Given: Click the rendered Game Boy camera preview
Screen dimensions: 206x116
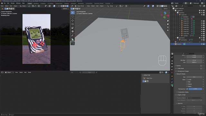Looking at the screenshot, I should (36, 39).
